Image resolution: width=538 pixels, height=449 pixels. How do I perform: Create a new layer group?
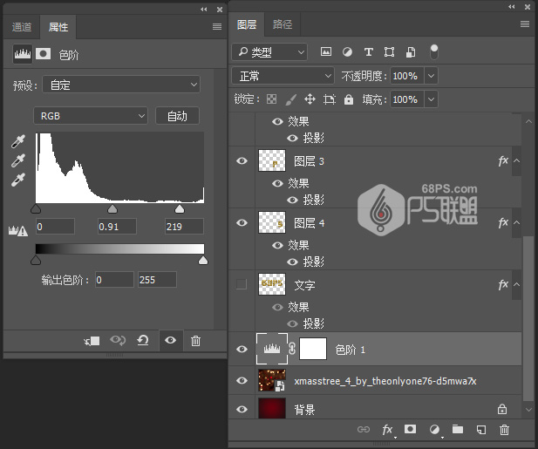click(x=458, y=430)
